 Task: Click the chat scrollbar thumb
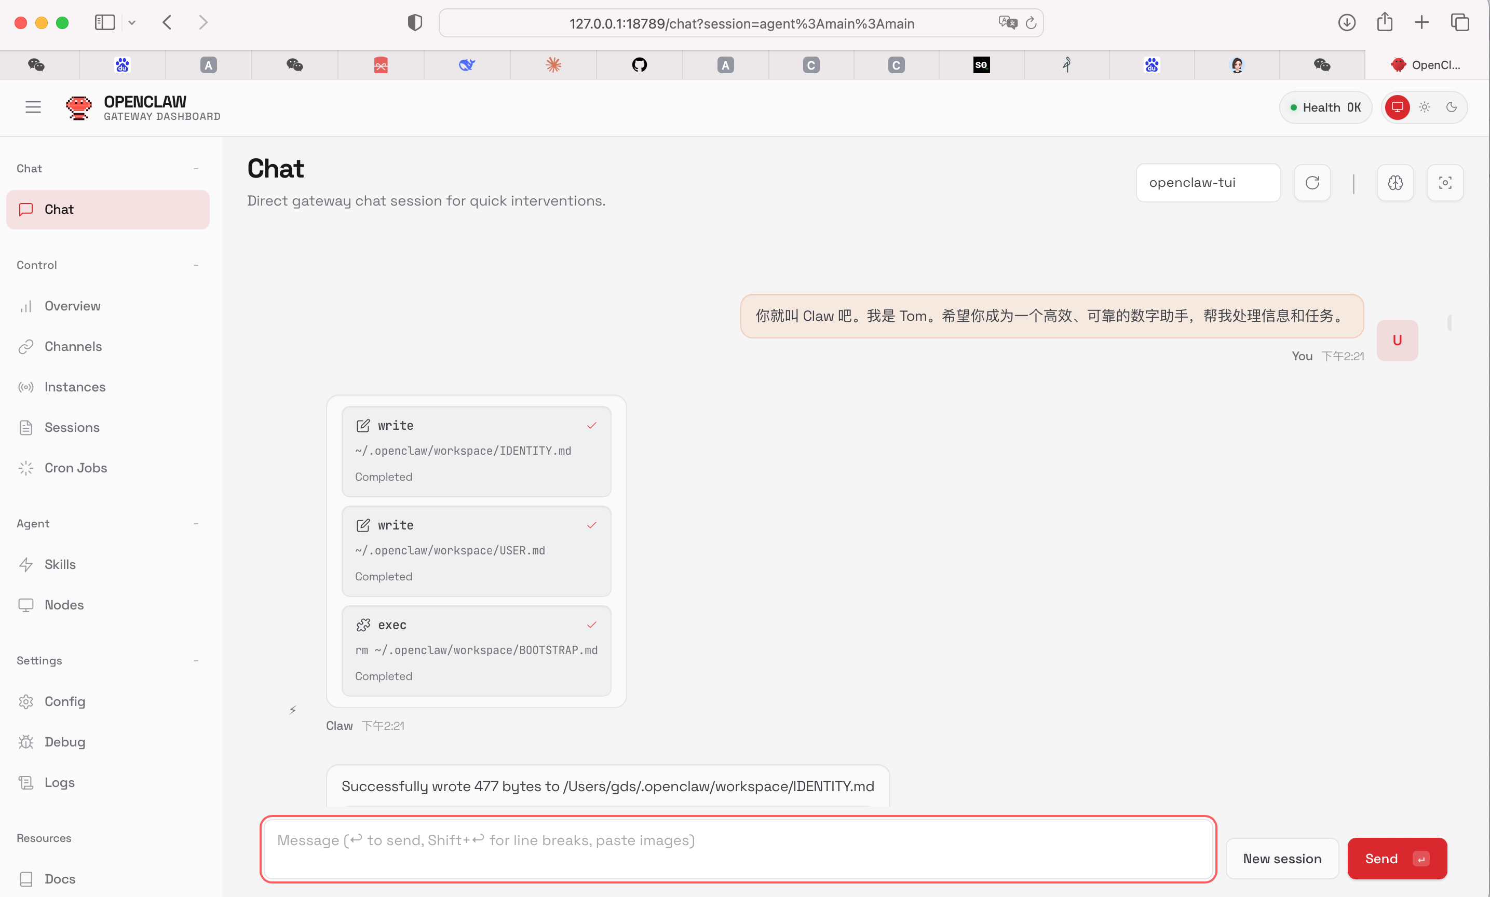coord(1450,322)
